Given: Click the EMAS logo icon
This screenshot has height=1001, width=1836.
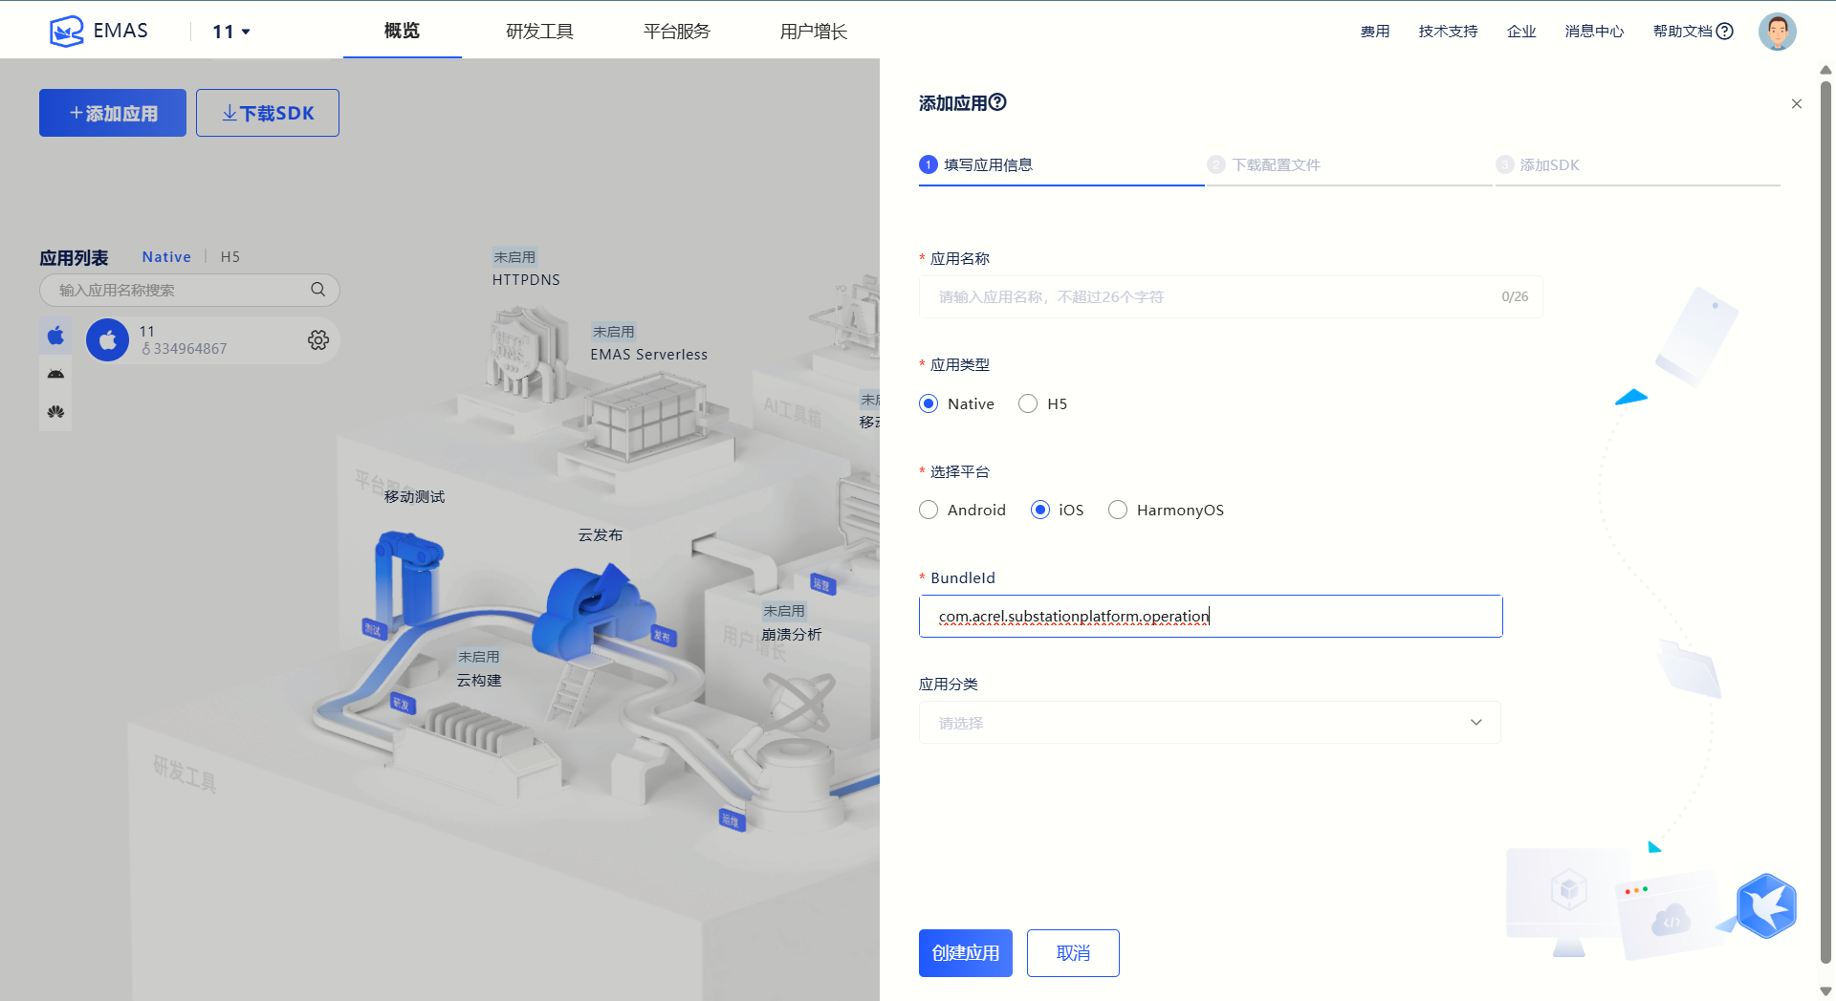Looking at the screenshot, I should [66, 31].
